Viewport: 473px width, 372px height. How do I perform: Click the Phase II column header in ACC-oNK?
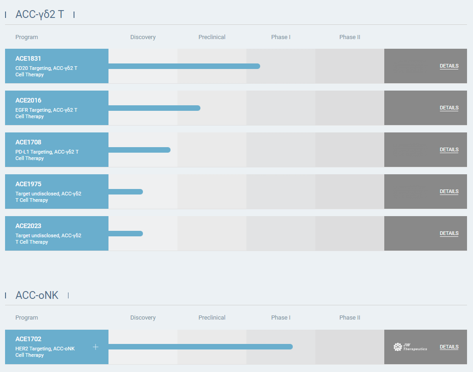tap(349, 318)
